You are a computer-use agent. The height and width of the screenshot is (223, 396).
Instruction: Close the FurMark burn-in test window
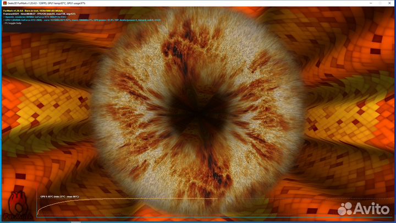pyautogui.click(x=389, y=3)
